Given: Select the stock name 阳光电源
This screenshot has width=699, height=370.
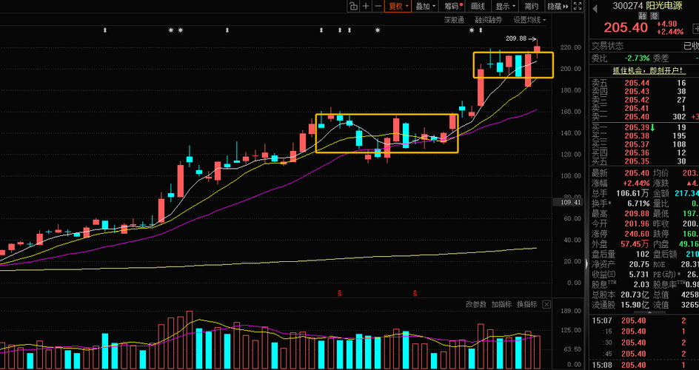Looking at the screenshot, I should click(x=664, y=6).
